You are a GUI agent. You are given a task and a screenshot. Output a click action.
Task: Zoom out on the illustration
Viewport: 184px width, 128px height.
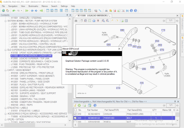107,21
